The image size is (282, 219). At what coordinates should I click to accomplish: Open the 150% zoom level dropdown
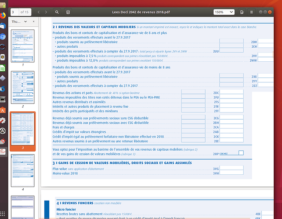tap(224, 12)
